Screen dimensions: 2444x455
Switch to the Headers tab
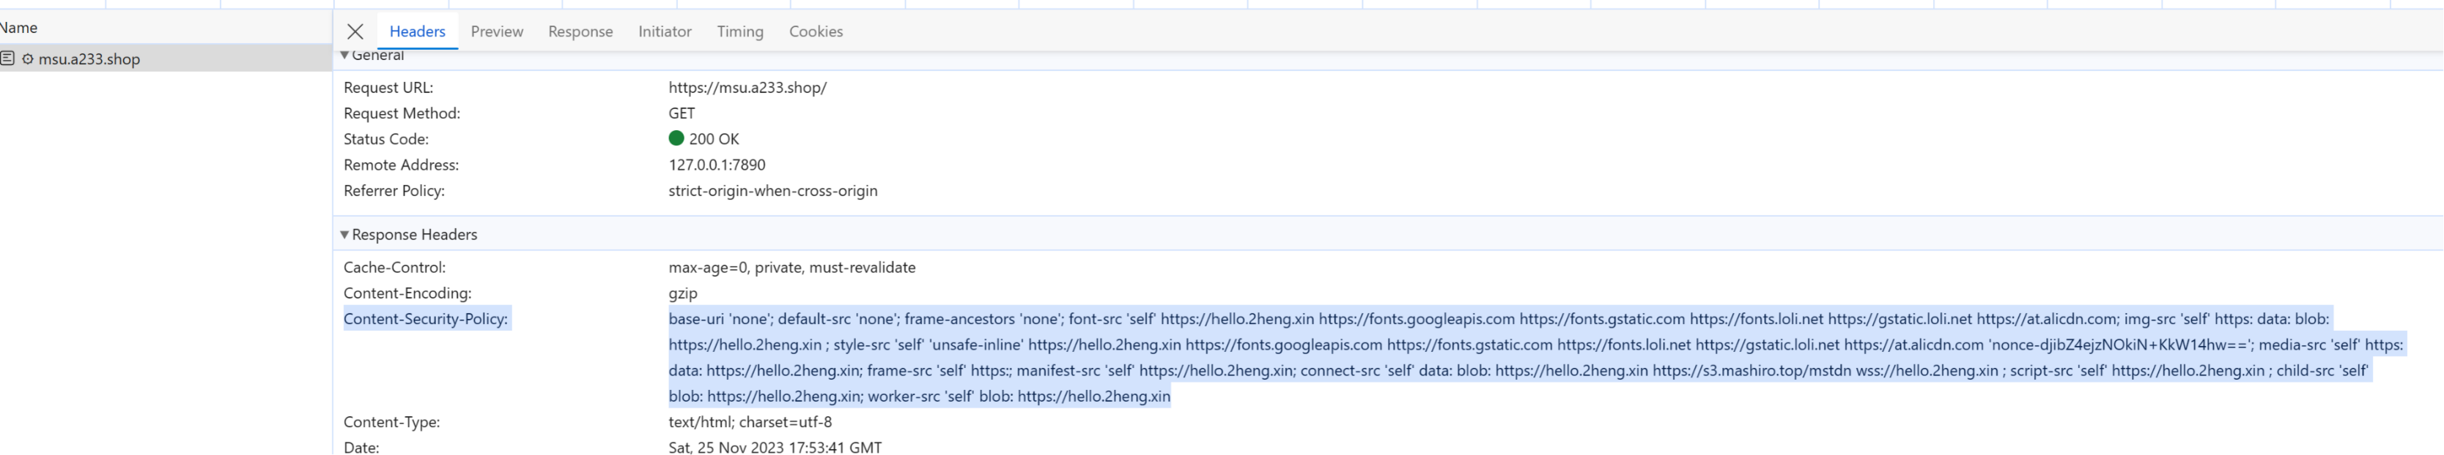416,31
